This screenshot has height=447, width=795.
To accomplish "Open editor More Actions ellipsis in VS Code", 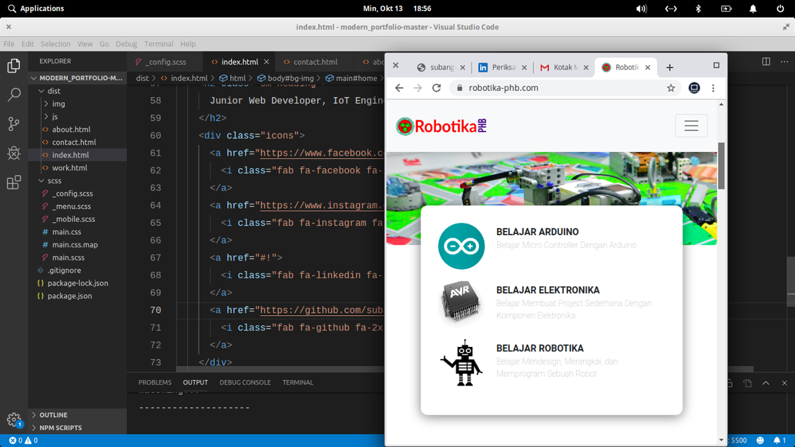I will coord(784,61).
